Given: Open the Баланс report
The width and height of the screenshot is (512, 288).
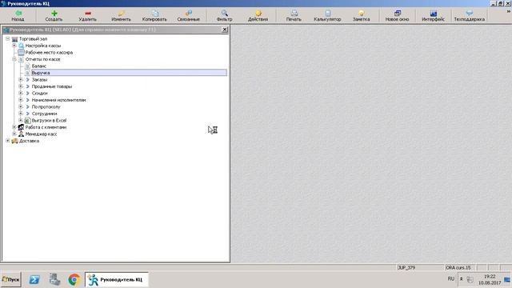Looking at the screenshot, I should [x=39, y=66].
